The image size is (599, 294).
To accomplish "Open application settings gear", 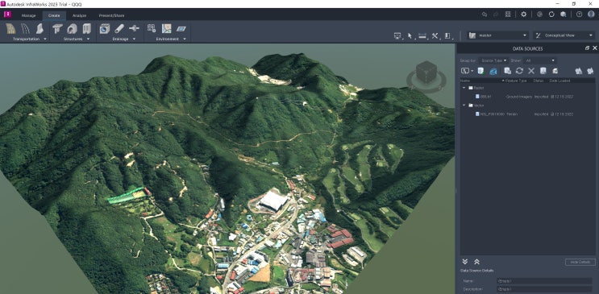I will click(x=524, y=14).
